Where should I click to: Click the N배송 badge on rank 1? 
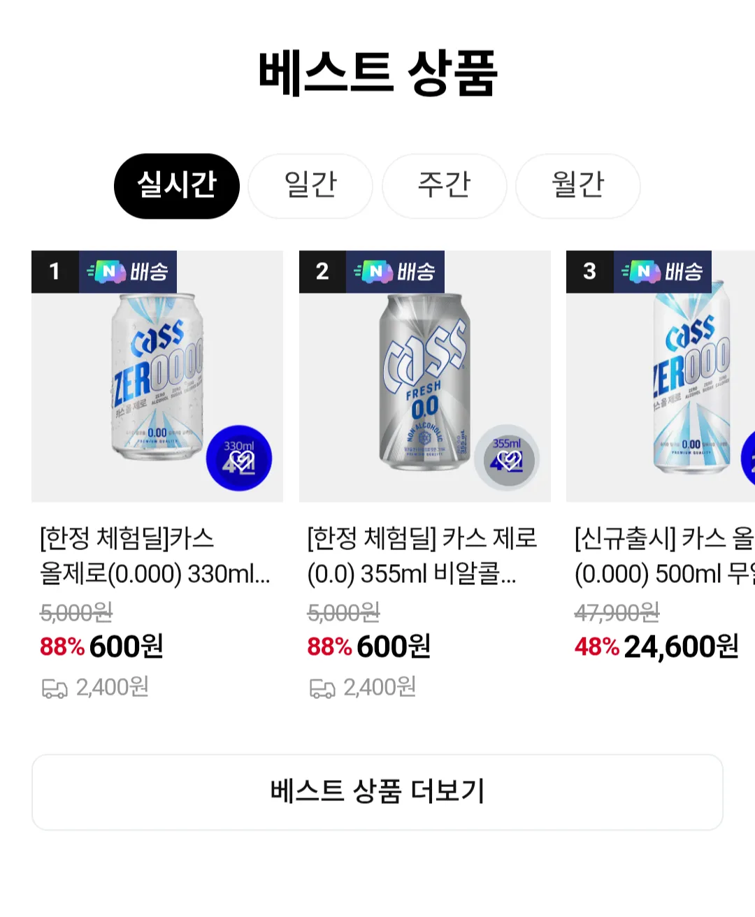(x=128, y=271)
